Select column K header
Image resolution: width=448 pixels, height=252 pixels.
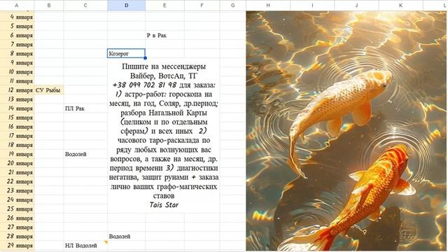(x=401, y=6)
